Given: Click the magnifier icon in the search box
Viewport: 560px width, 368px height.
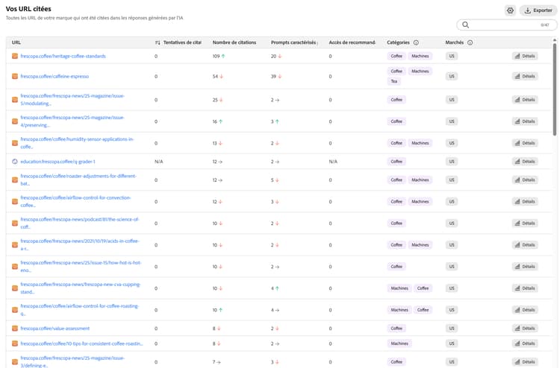Looking at the screenshot, I should coord(465,25).
